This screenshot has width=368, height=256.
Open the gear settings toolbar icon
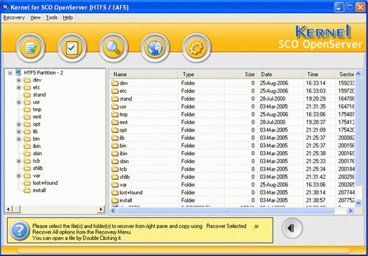(x=196, y=48)
